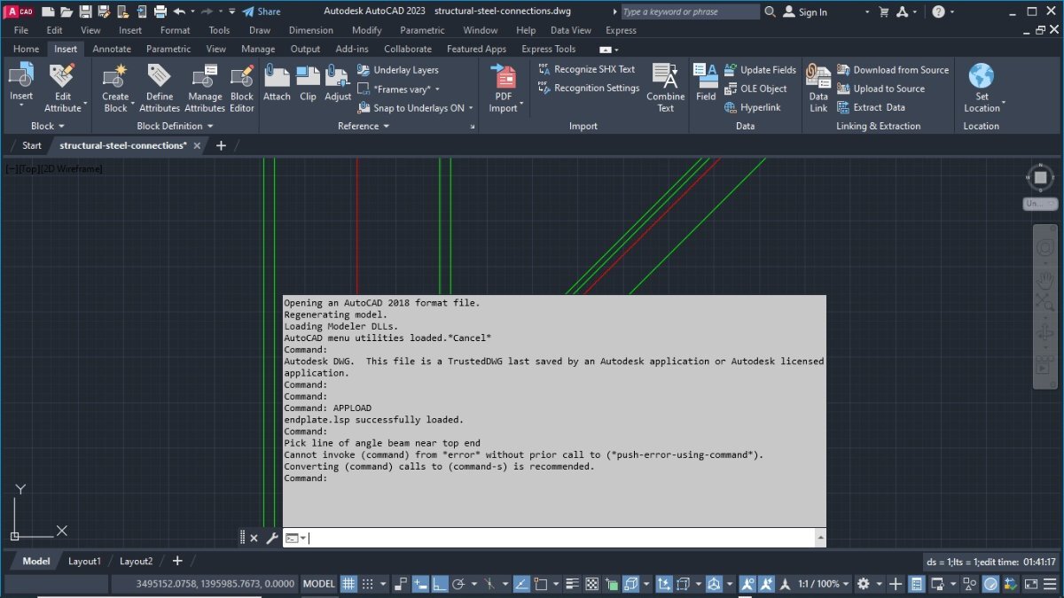Open the Edit Attribute tool

[62, 88]
